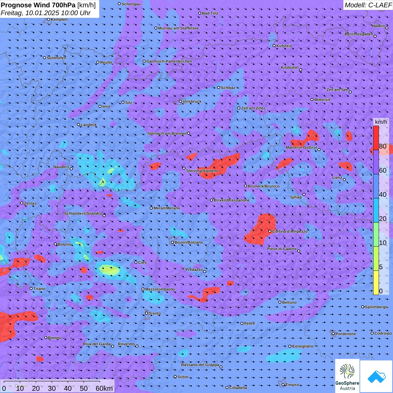Click the 'Landeck' label
The image size is (393, 393).
(89, 125)
